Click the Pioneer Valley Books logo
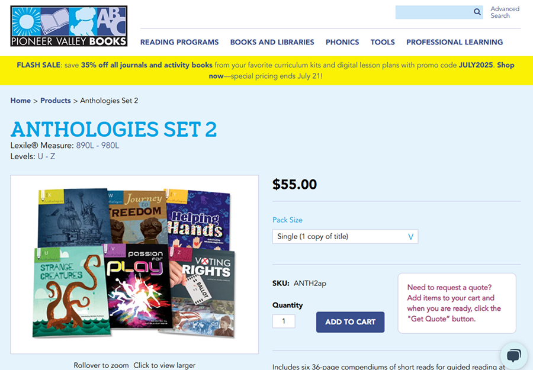 (x=69, y=26)
